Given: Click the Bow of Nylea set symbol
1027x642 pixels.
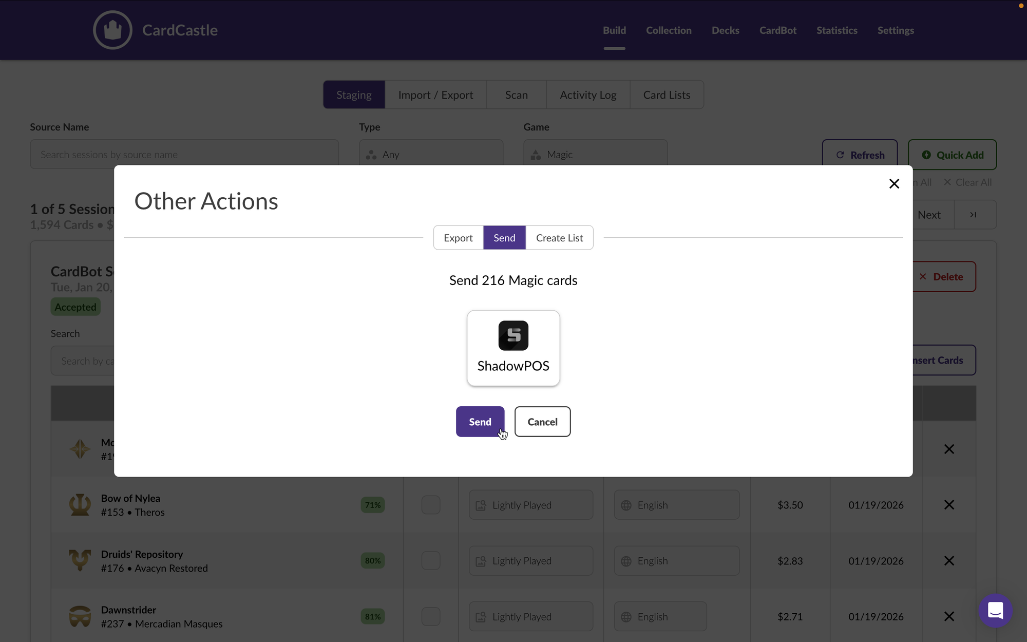Looking at the screenshot, I should click(x=80, y=505).
